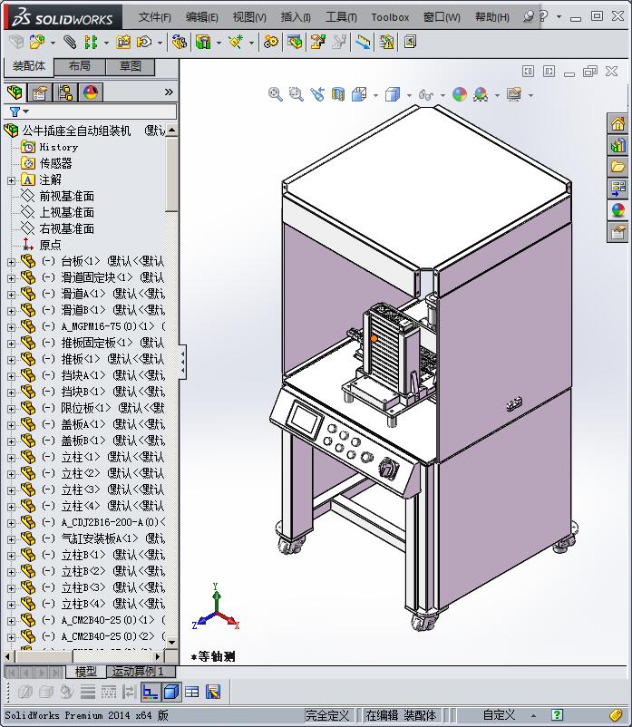Expand the 注解 annotations node

coord(11,180)
